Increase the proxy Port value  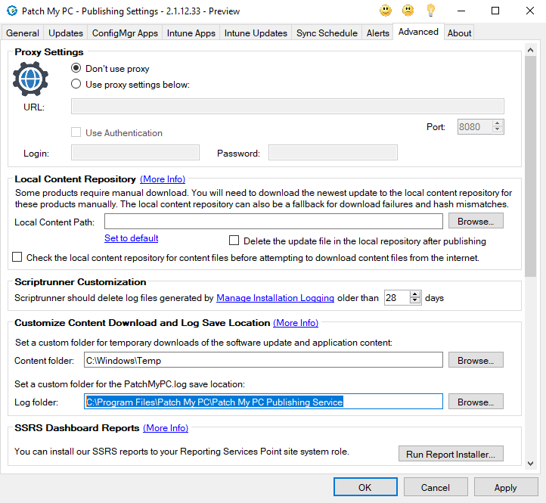[498, 123]
